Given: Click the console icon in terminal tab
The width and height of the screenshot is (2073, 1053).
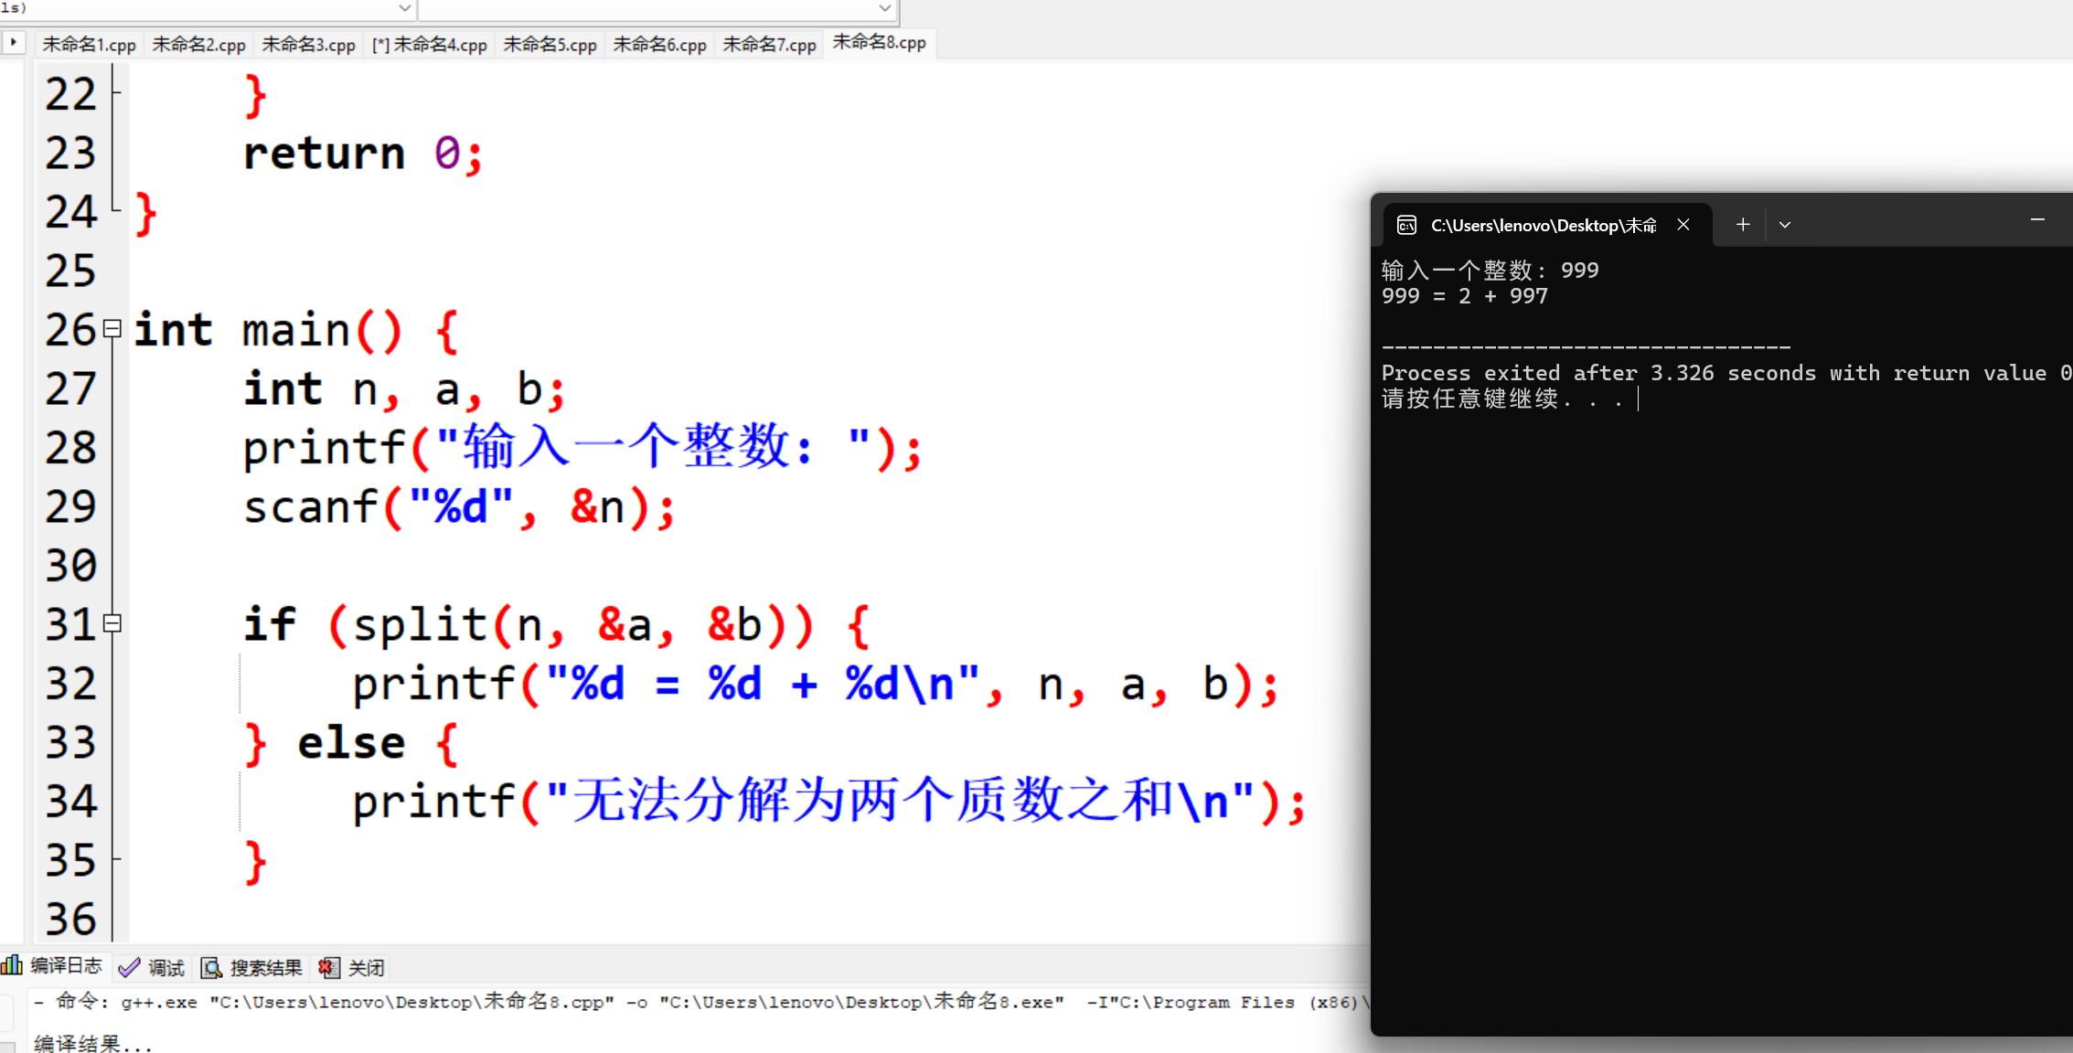Looking at the screenshot, I should (x=1407, y=225).
